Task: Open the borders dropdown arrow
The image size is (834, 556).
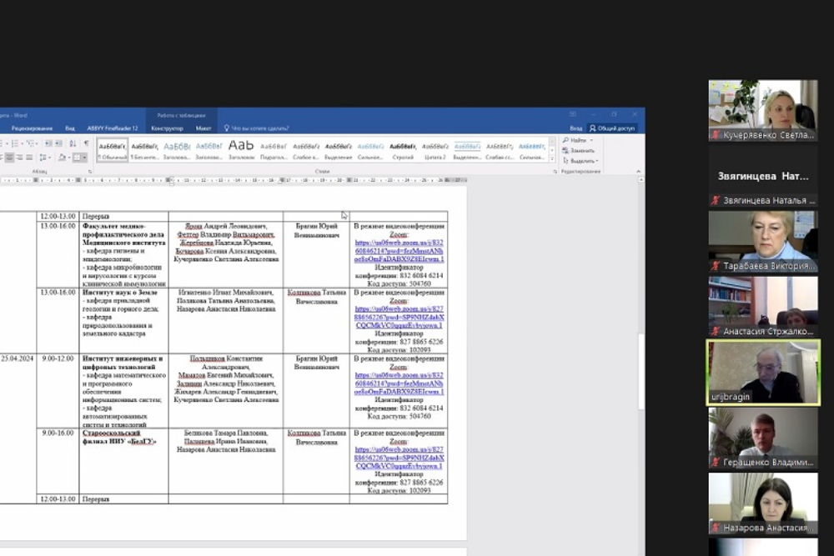Action: coord(85,157)
